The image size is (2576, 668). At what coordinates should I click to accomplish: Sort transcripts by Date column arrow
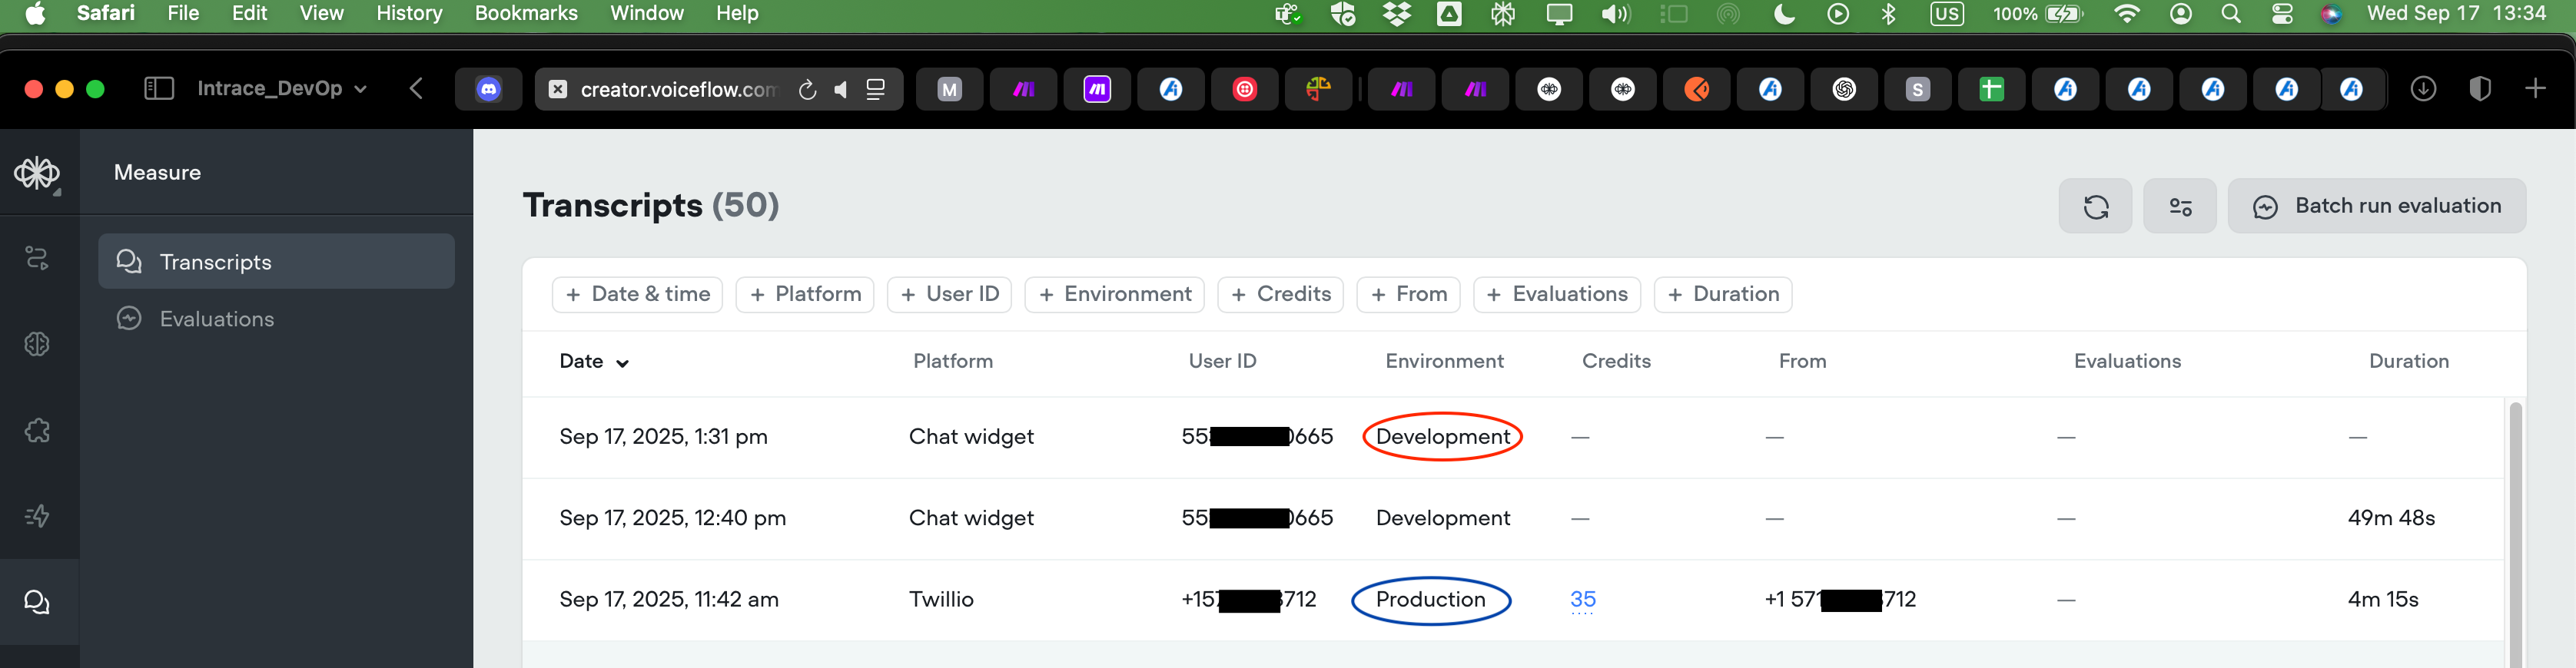(x=622, y=363)
